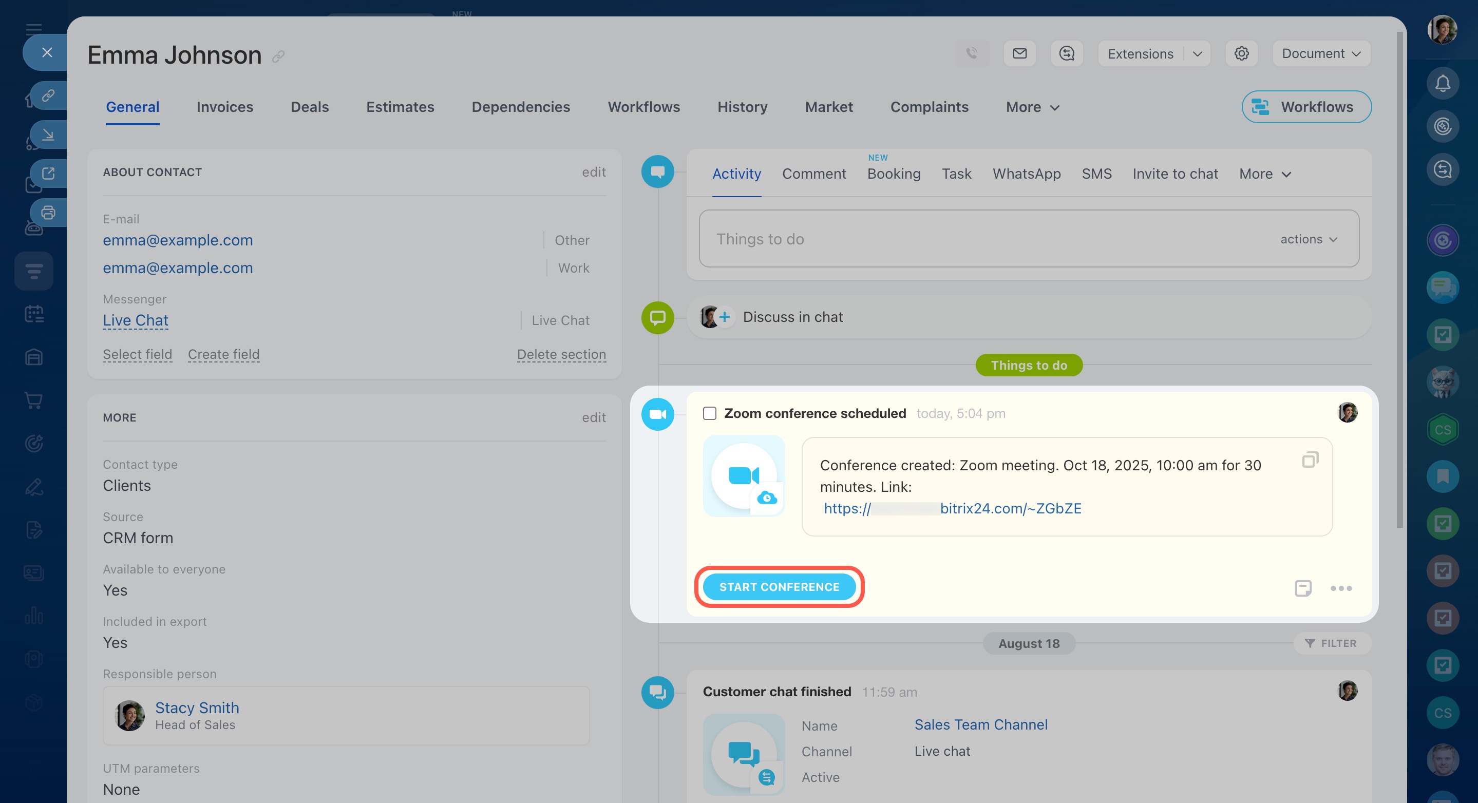
Task: Check the Zoom conference scheduled checkbox
Action: (x=710, y=413)
